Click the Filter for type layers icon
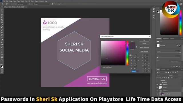Screen dimensions: 183x103 (171, 72)
